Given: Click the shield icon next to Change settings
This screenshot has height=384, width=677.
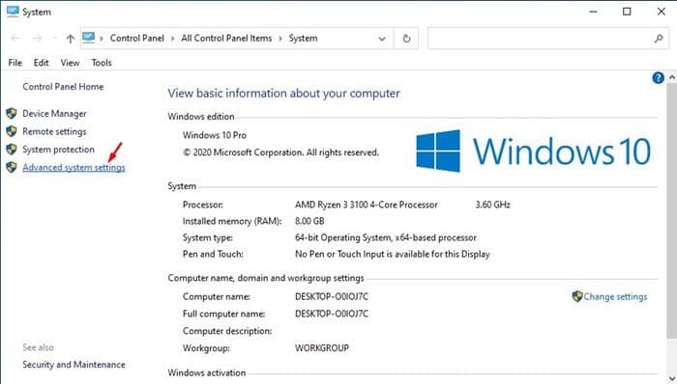Looking at the screenshot, I should point(577,296).
